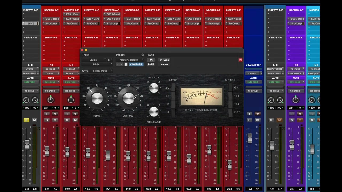Click the RELEASE knob on the BF76
This screenshot has height=192, width=342.
pyautogui.click(x=154, y=111)
